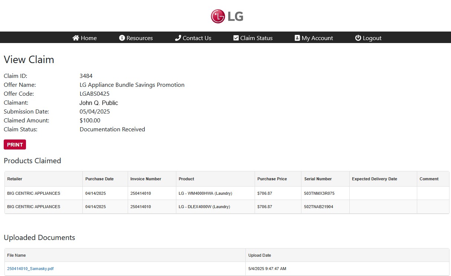Click the offer name LG Appliance Bundle Savings Promotion

[x=132, y=85]
